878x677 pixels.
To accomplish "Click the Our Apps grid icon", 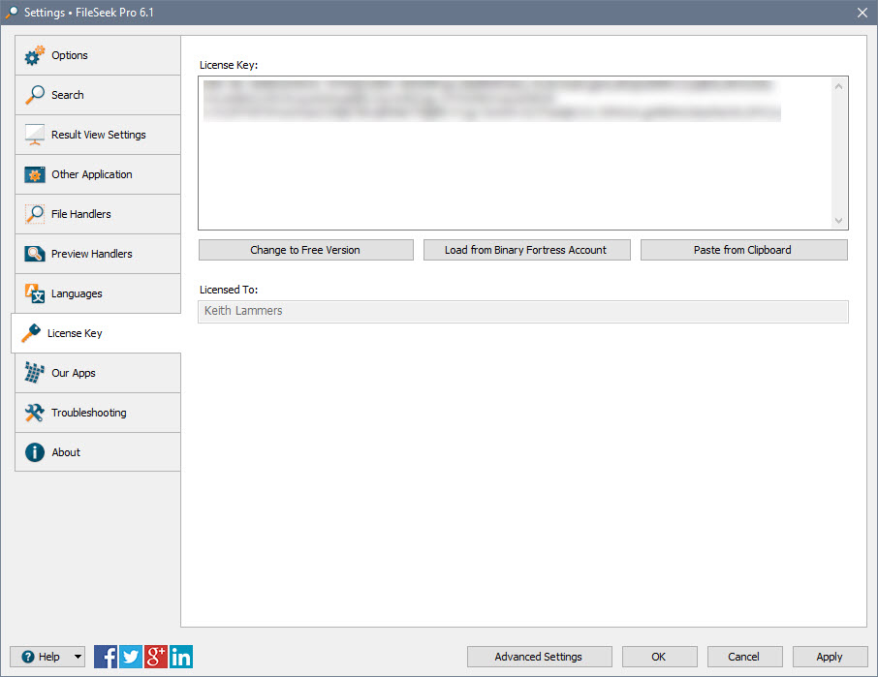I will pyautogui.click(x=35, y=373).
